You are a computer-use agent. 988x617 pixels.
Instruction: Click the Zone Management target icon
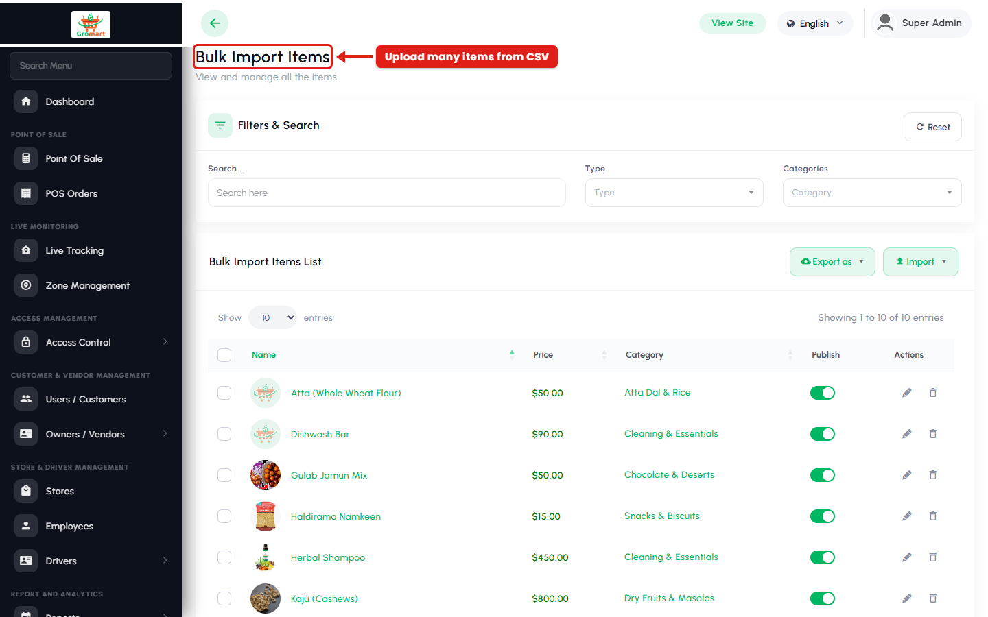pos(26,285)
